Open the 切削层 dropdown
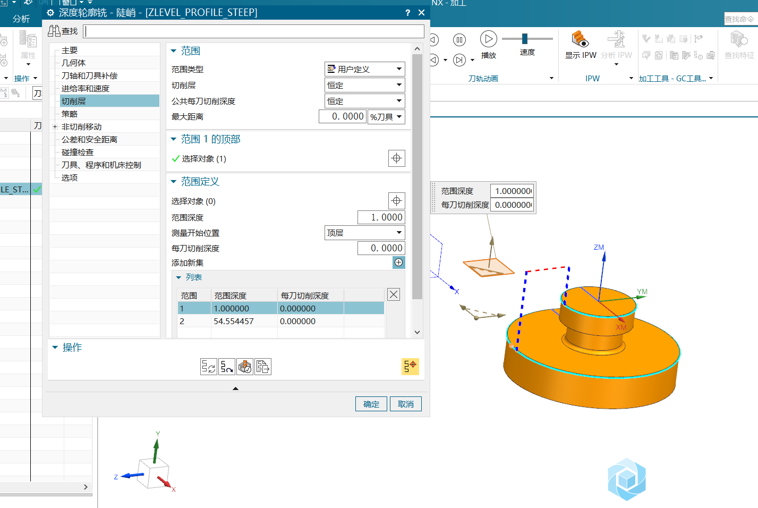The width and height of the screenshot is (758, 508). [x=365, y=85]
